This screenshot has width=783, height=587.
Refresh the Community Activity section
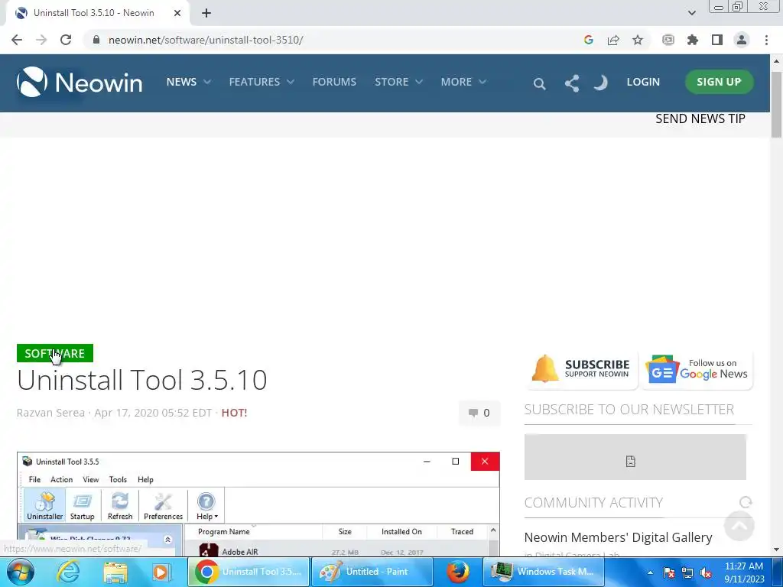[745, 502]
